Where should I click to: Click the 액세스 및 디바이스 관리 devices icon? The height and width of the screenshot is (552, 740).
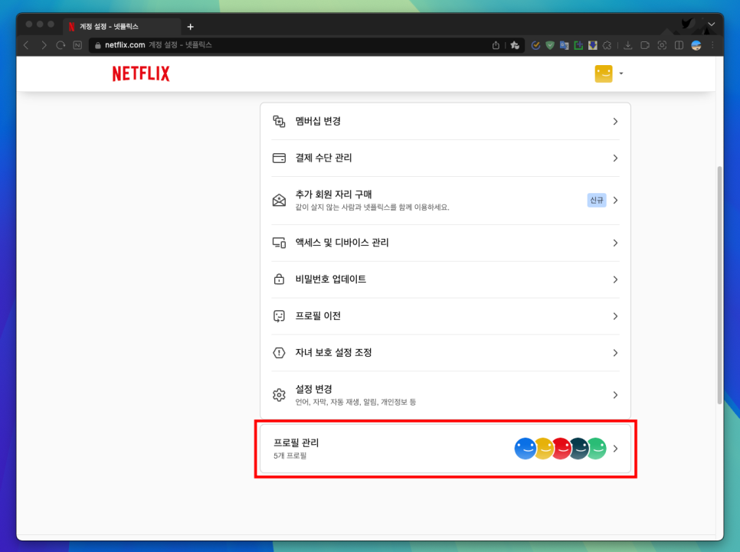pyautogui.click(x=279, y=243)
